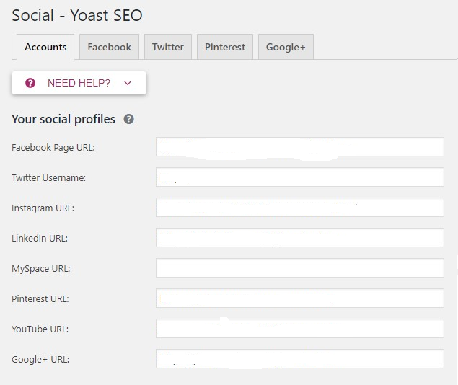Click the YouTube URL label

point(40,329)
